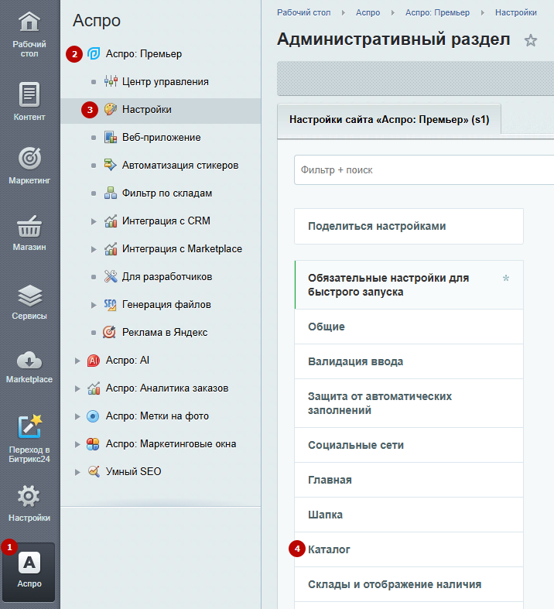Viewport: 554px width, 609px height.
Task: Expand Аспро: Аналитика заказов node
Action: pyautogui.click(x=77, y=388)
